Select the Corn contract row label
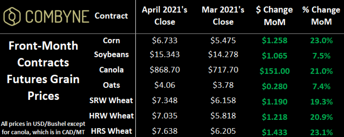344x137 pixels. [111, 41]
